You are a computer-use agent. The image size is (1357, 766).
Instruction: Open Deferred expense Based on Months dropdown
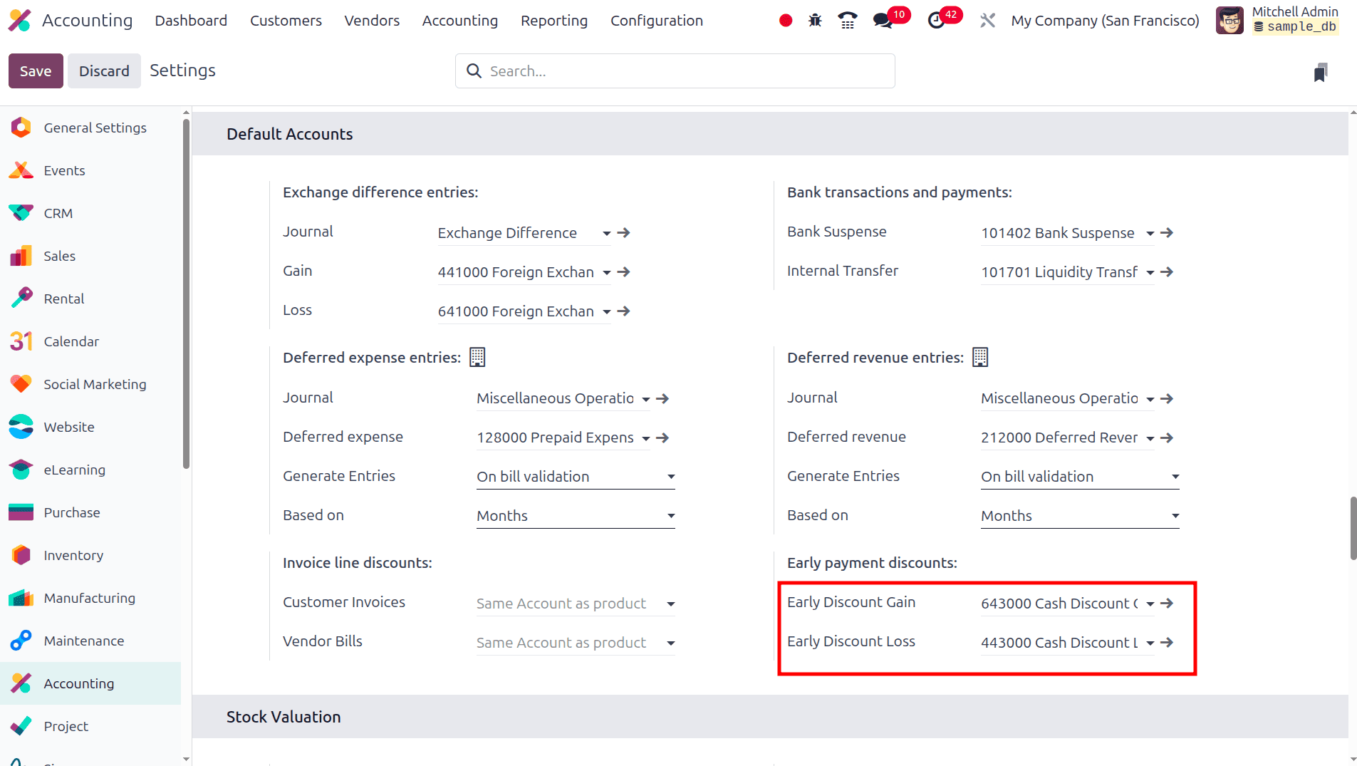tap(576, 516)
